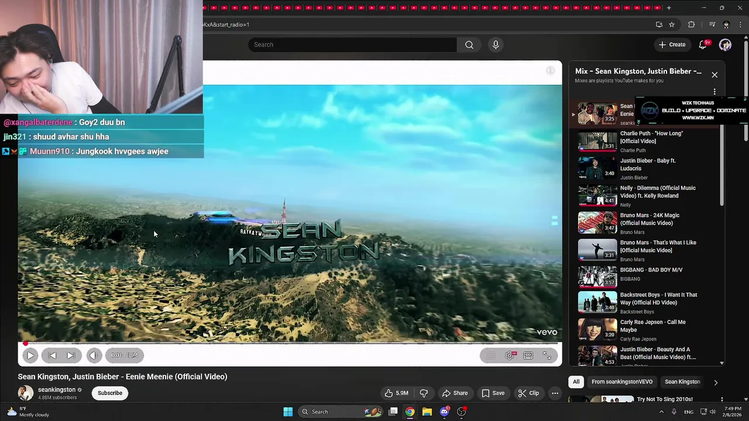Dislike the video

[x=424, y=393]
